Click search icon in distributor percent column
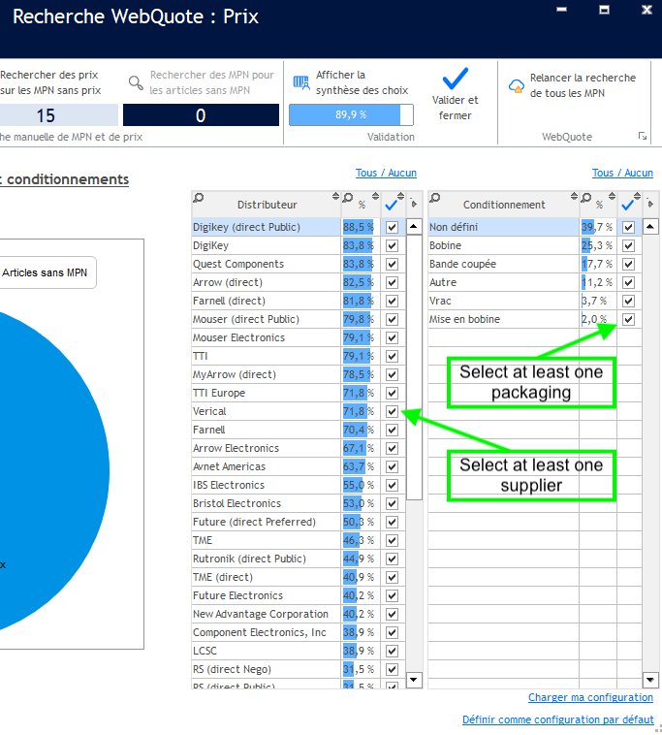The height and width of the screenshot is (735, 662). (349, 199)
